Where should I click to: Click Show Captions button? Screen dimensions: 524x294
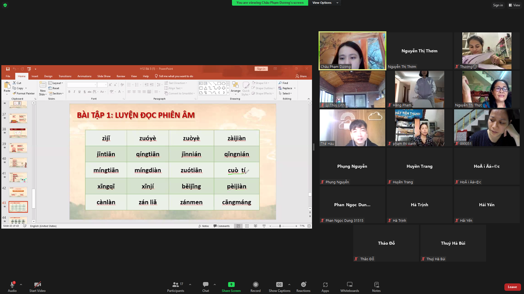coord(279,287)
